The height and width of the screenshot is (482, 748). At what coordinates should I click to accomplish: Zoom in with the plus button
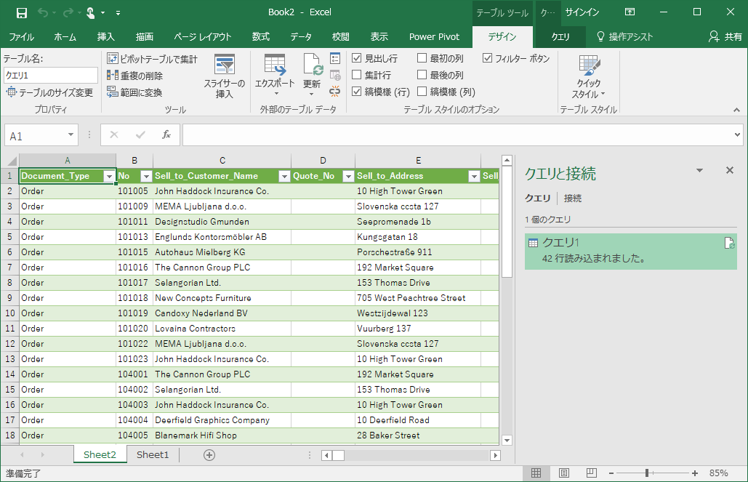[695, 473]
